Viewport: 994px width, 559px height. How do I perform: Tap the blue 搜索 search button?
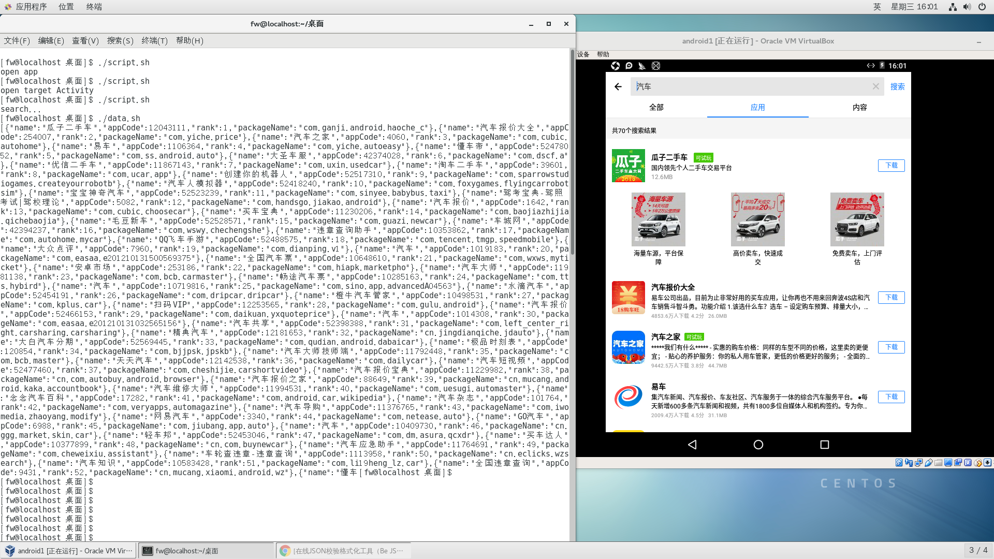click(x=898, y=86)
